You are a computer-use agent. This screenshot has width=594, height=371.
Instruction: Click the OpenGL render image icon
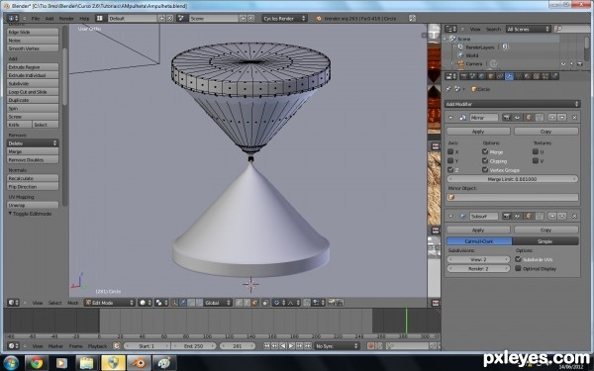332,303
